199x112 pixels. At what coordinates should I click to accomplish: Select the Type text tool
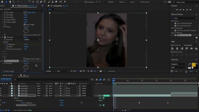point(44,2)
